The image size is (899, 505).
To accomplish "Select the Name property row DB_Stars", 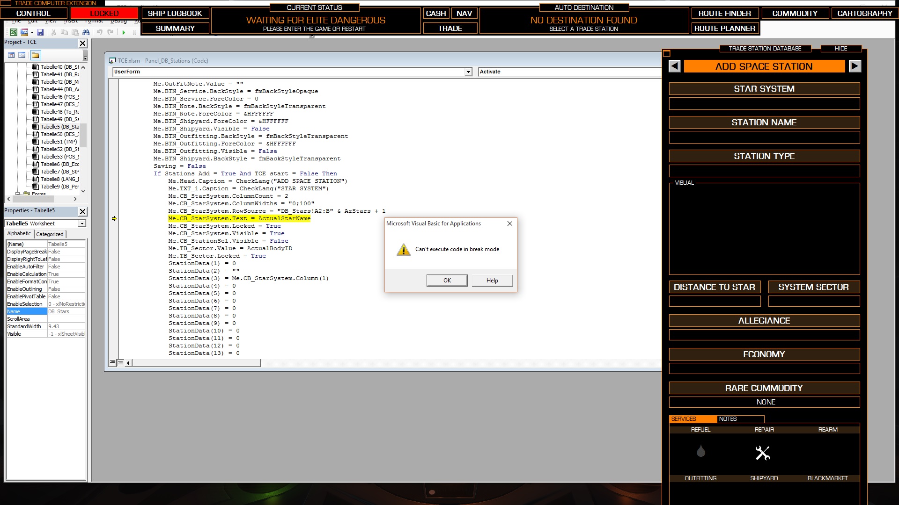I will point(46,311).
